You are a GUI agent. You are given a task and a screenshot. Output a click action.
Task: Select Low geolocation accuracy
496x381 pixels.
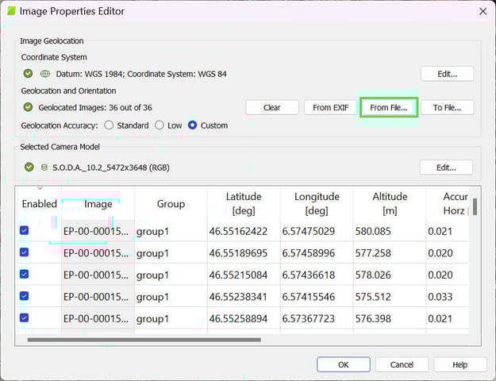click(x=160, y=125)
